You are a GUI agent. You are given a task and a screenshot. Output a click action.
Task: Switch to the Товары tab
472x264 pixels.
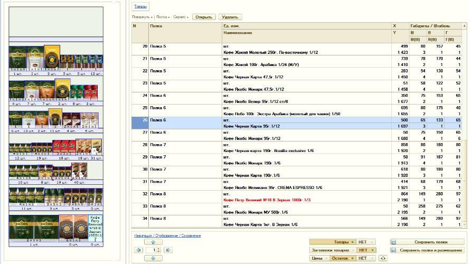coord(140,6)
